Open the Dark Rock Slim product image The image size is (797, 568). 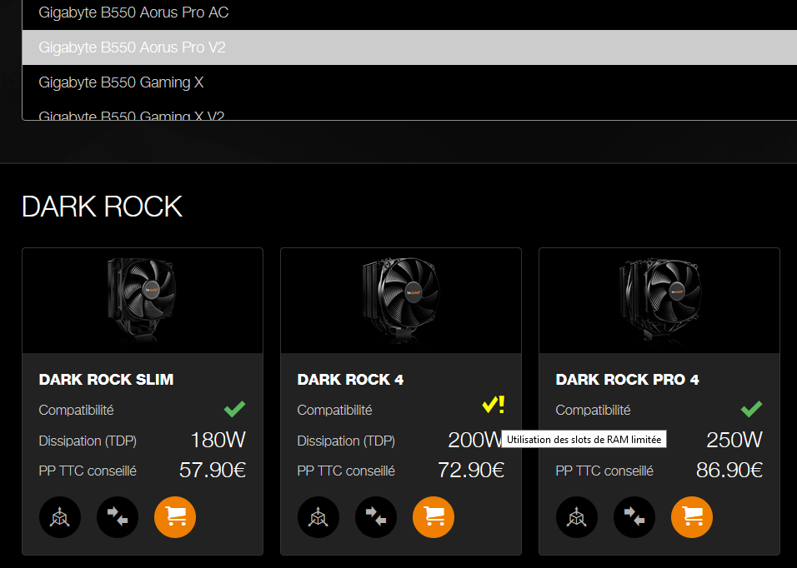click(143, 301)
